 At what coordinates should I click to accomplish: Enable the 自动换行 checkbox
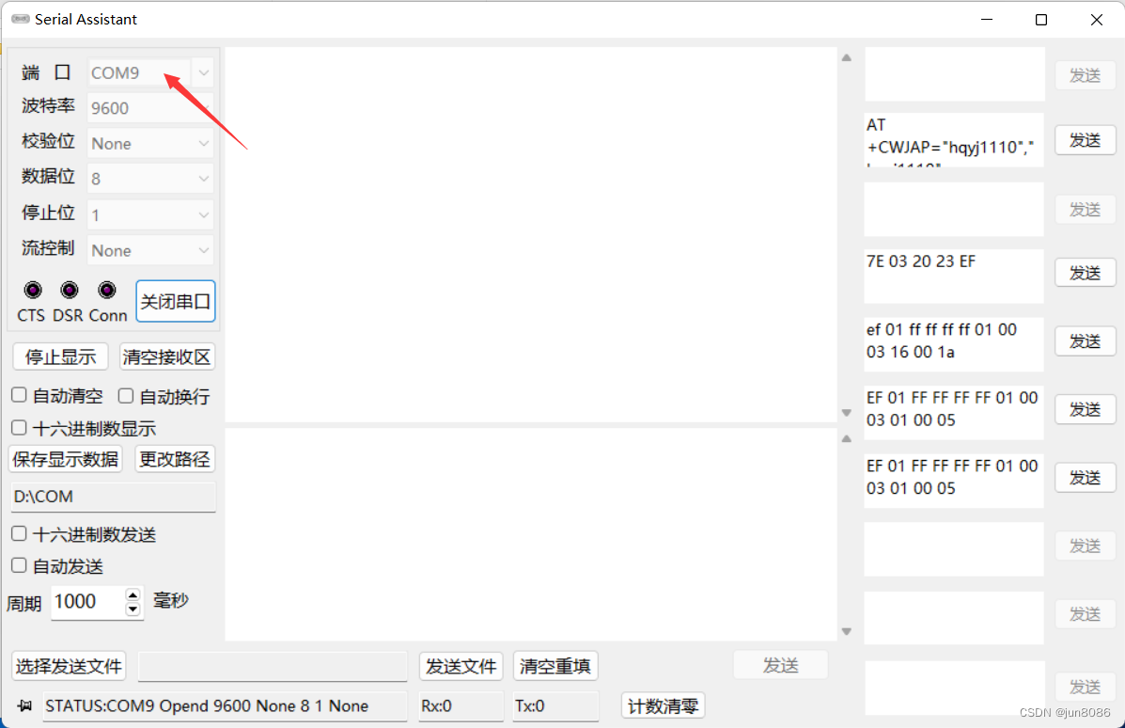click(126, 395)
